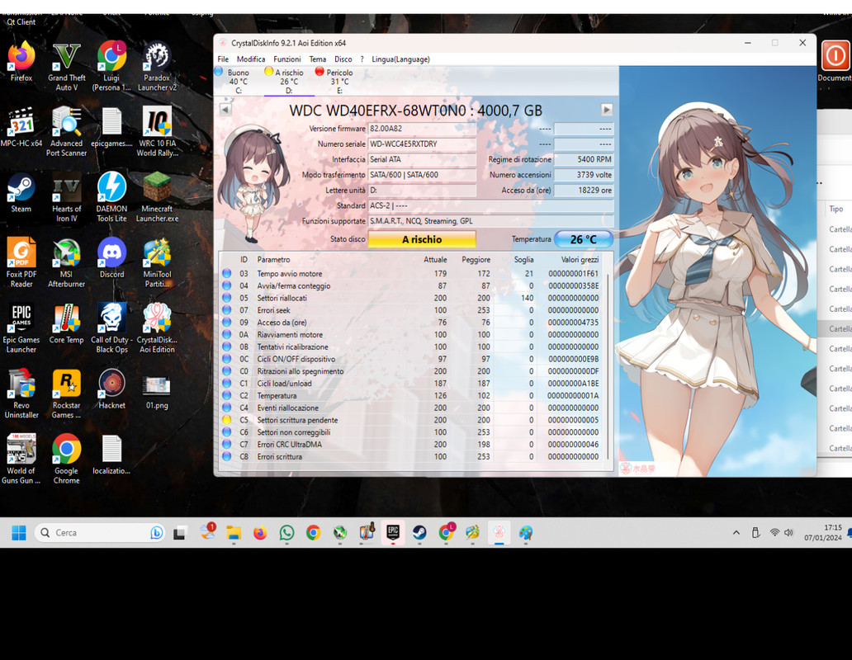The image size is (852, 660).
Task: Click the taskbar volume icon
Action: [789, 533]
